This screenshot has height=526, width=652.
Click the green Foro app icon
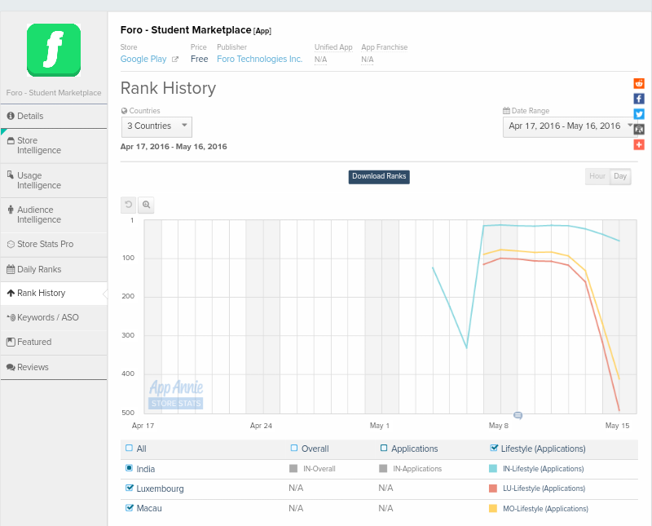point(54,50)
